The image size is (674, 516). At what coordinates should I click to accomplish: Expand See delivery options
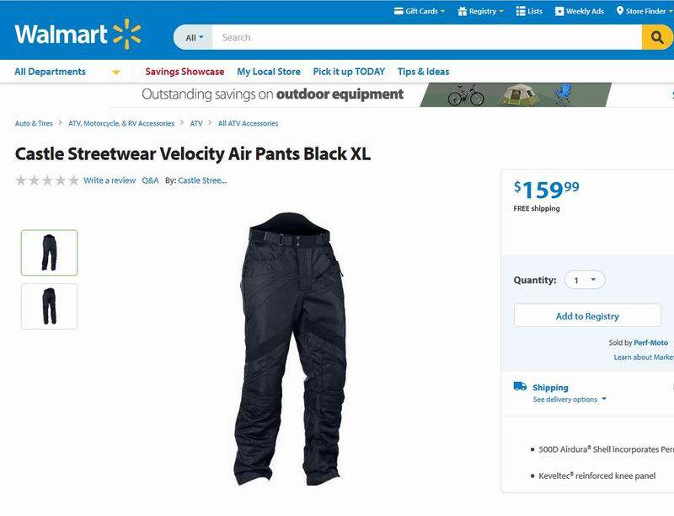click(570, 400)
